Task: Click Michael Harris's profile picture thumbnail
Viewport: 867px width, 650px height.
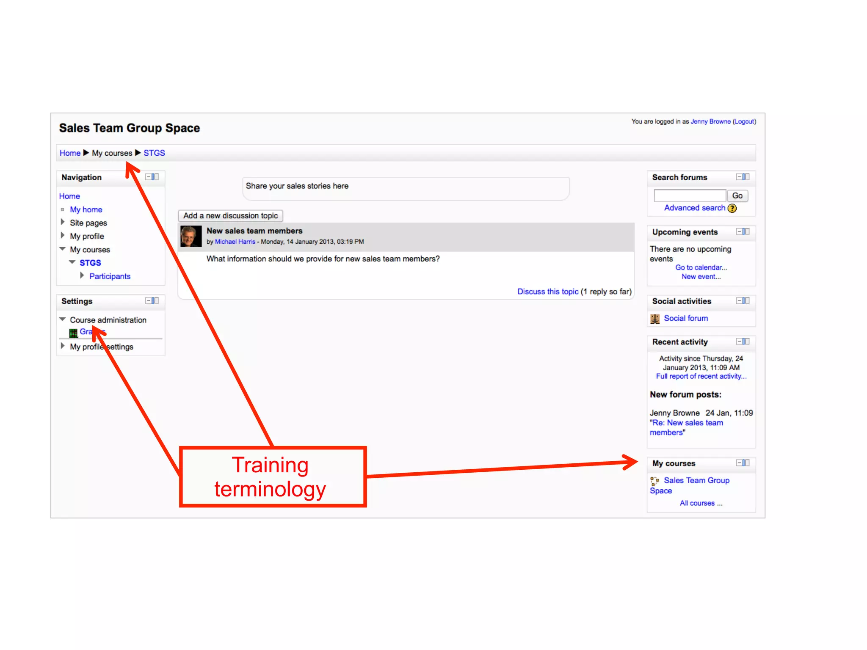Action: [191, 236]
